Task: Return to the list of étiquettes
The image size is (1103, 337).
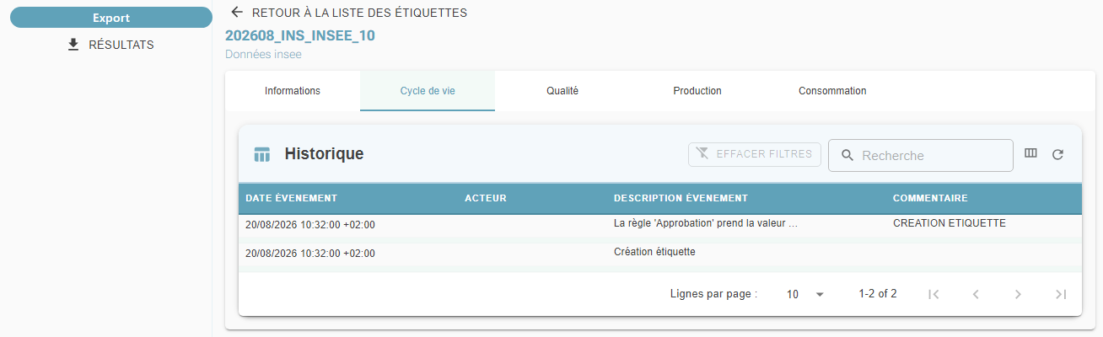Action: tap(349, 13)
